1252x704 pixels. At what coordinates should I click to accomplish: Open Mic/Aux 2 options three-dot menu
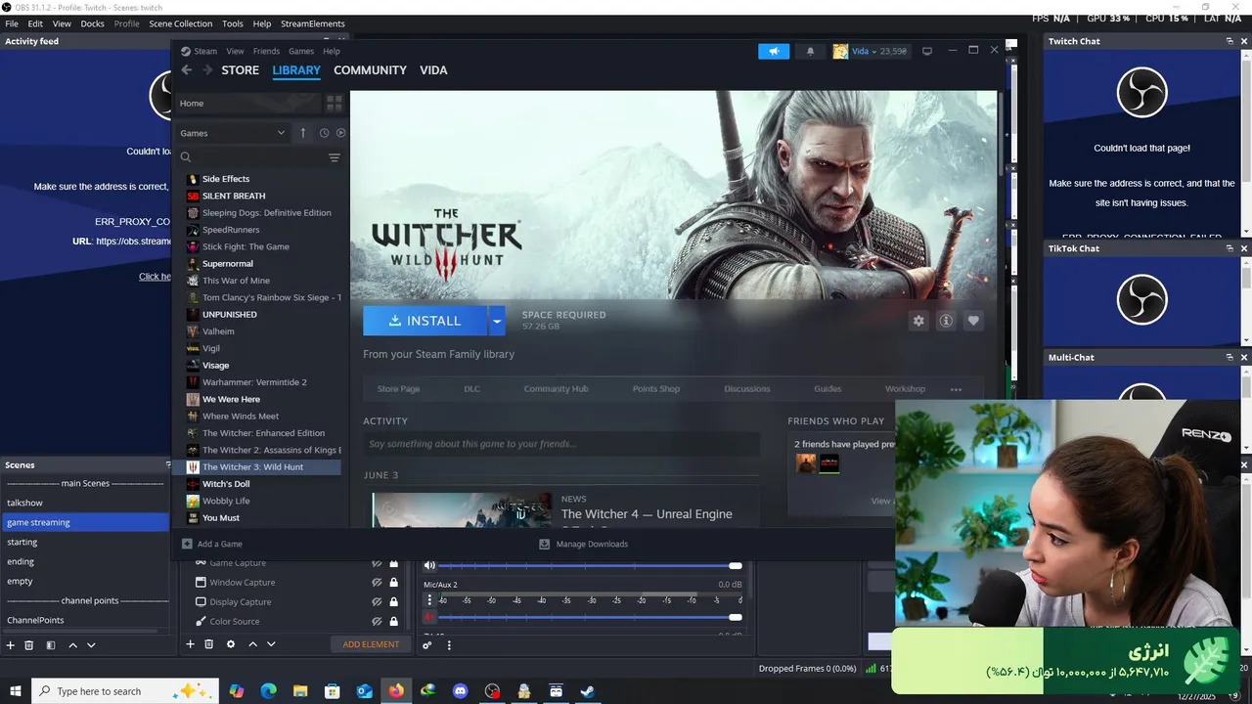click(429, 600)
